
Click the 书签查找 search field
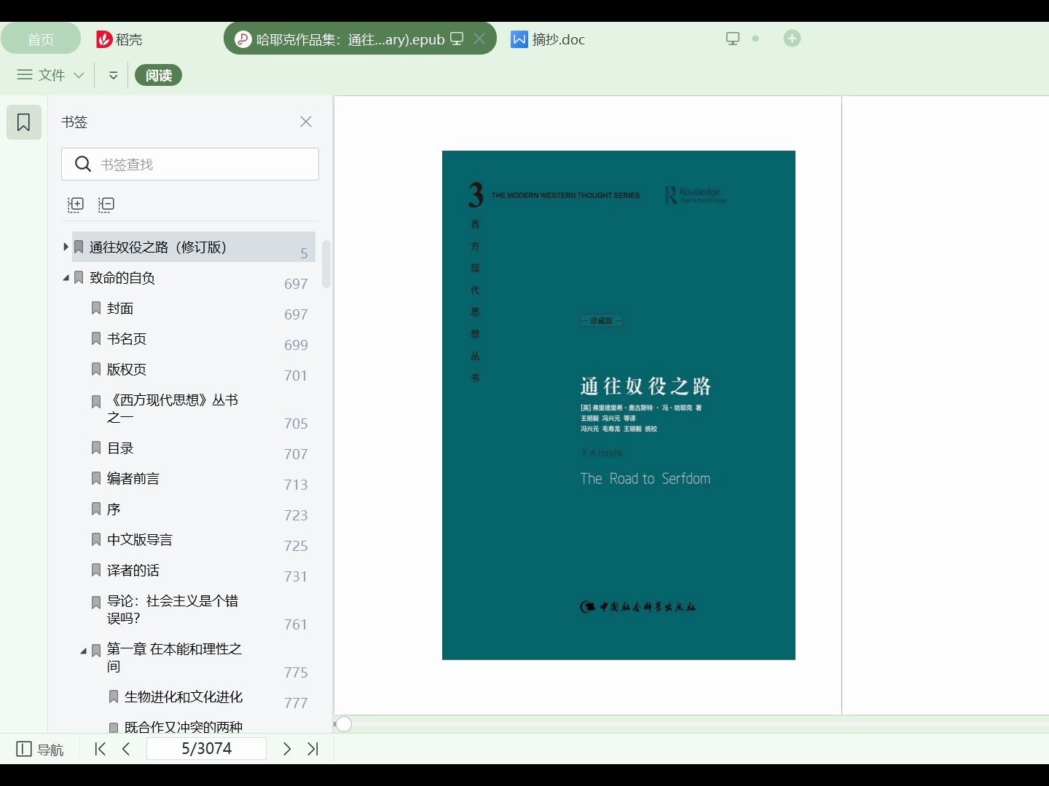190,164
